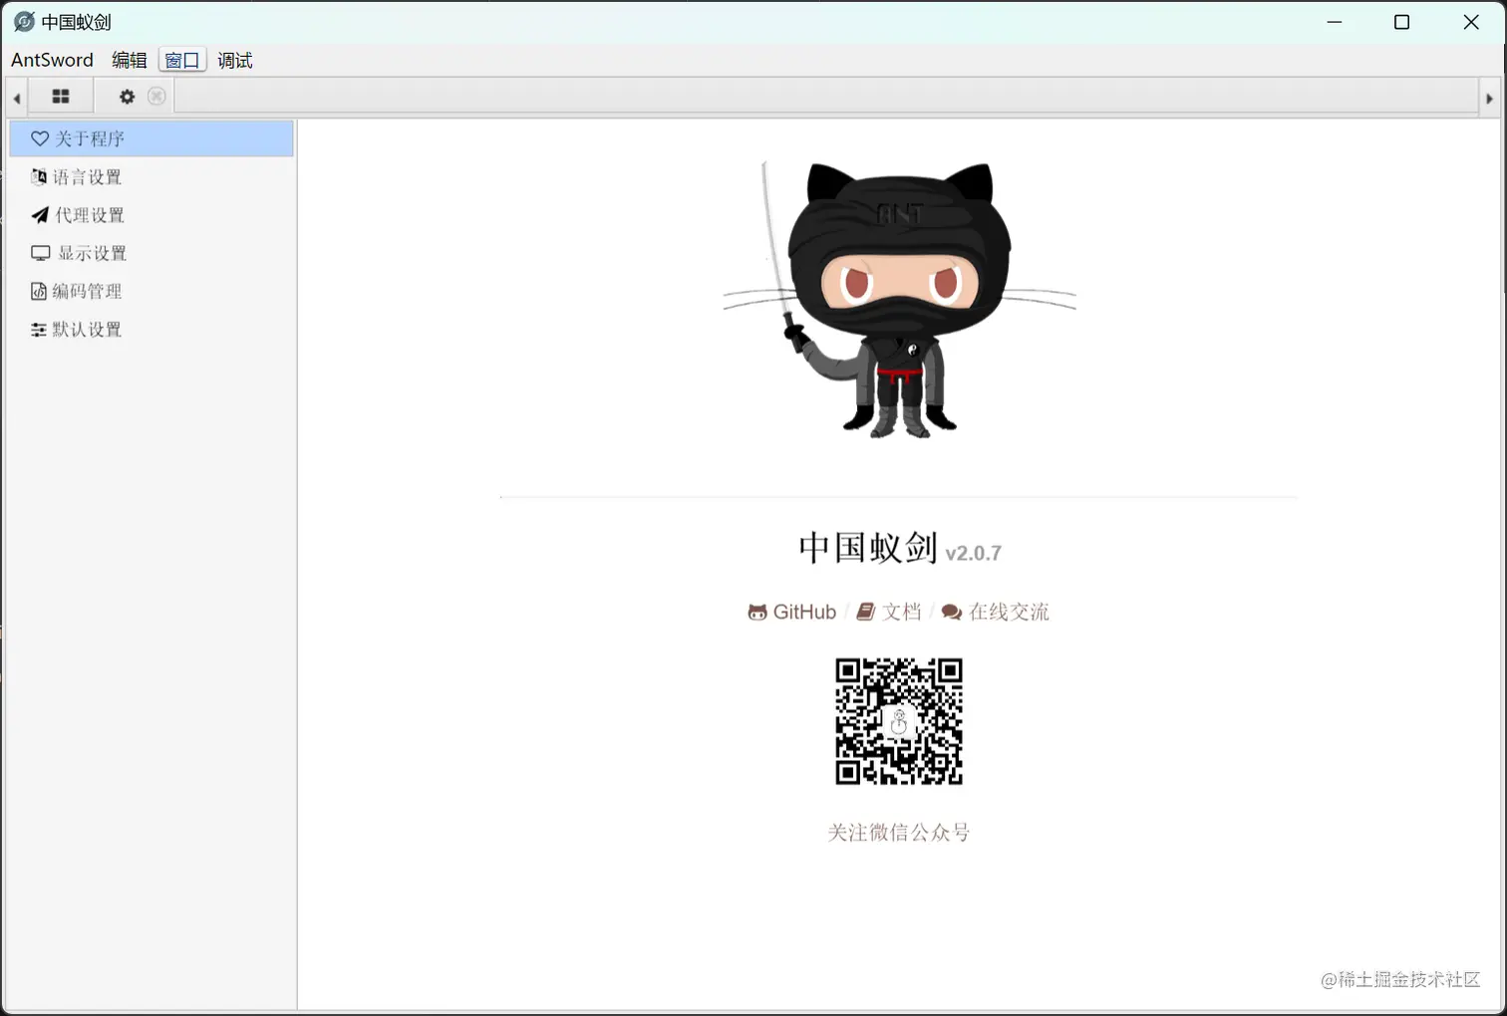Viewport: 1507px width, 1016px height.
Task: Select the settings gear tab
Action: click(x=127, y=97)
